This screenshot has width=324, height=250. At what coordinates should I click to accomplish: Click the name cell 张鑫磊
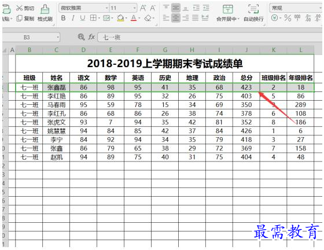(x=56, y=87)
